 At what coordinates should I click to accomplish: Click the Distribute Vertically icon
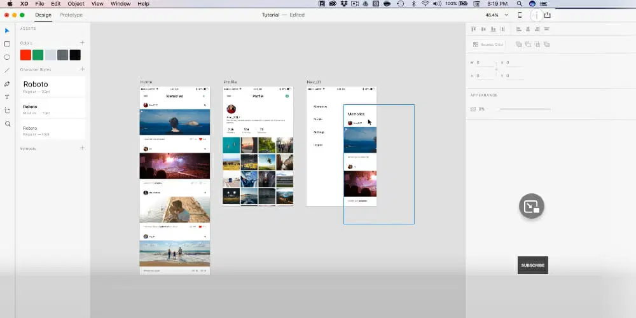point(502,29)
